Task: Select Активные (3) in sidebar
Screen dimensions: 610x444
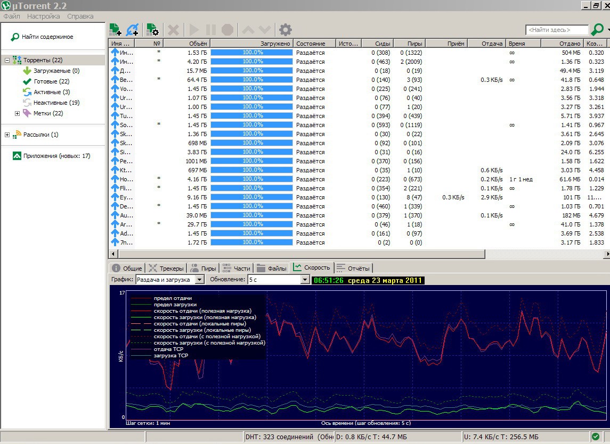Action: point(52,92)
